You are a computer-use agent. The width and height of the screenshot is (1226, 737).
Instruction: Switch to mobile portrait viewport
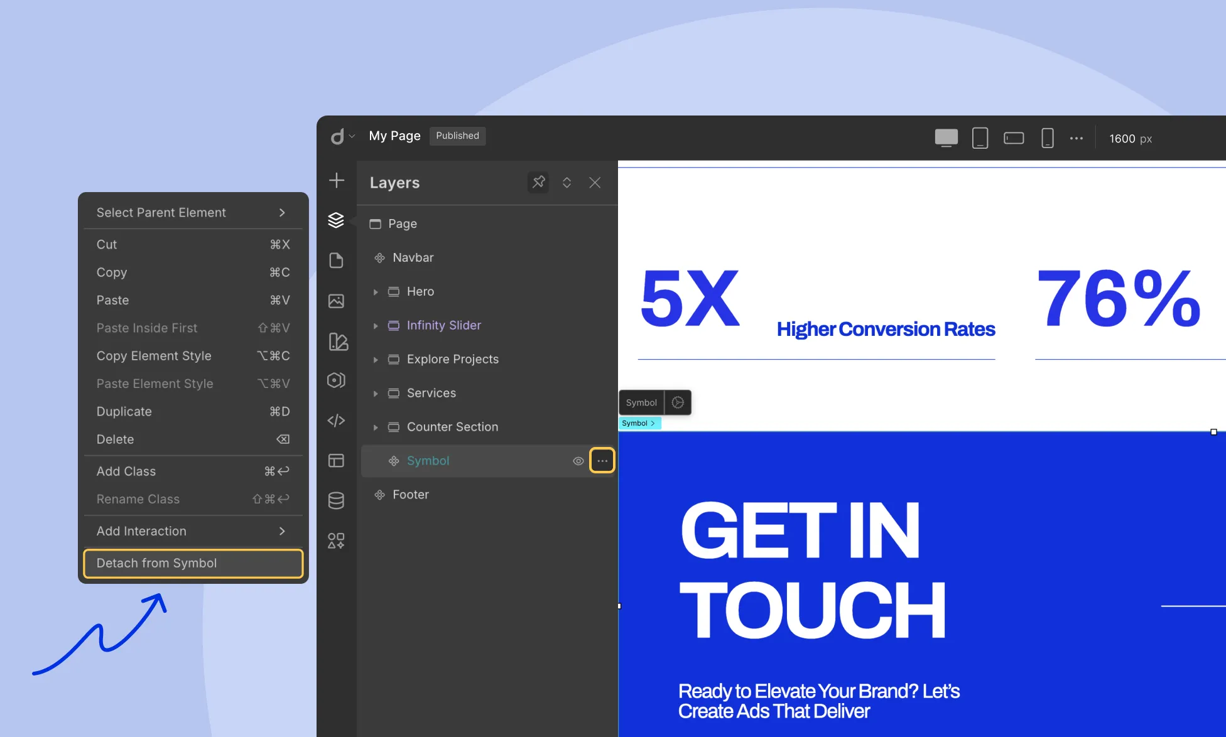[x=1047, y=138]
